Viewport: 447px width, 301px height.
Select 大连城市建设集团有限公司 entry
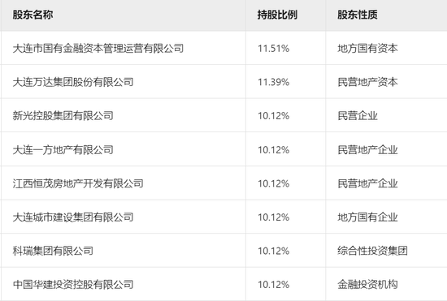click(73, 217)
